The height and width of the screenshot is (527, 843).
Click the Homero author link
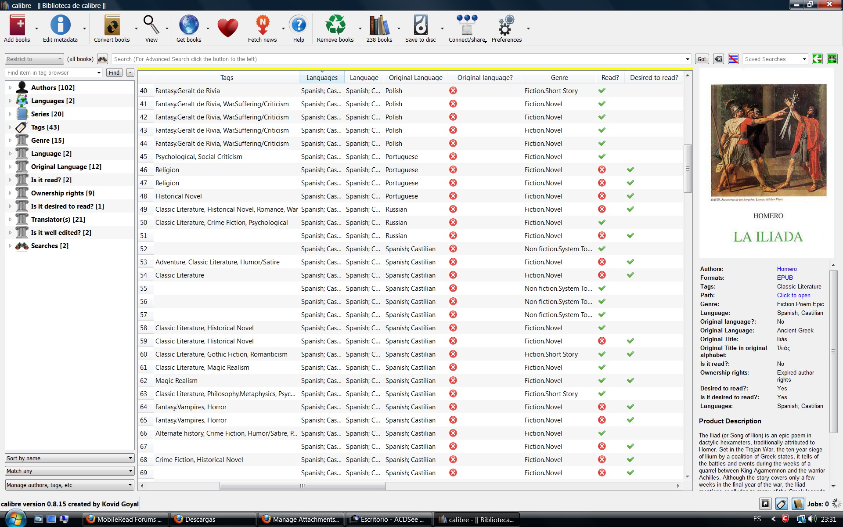point(786,269)
